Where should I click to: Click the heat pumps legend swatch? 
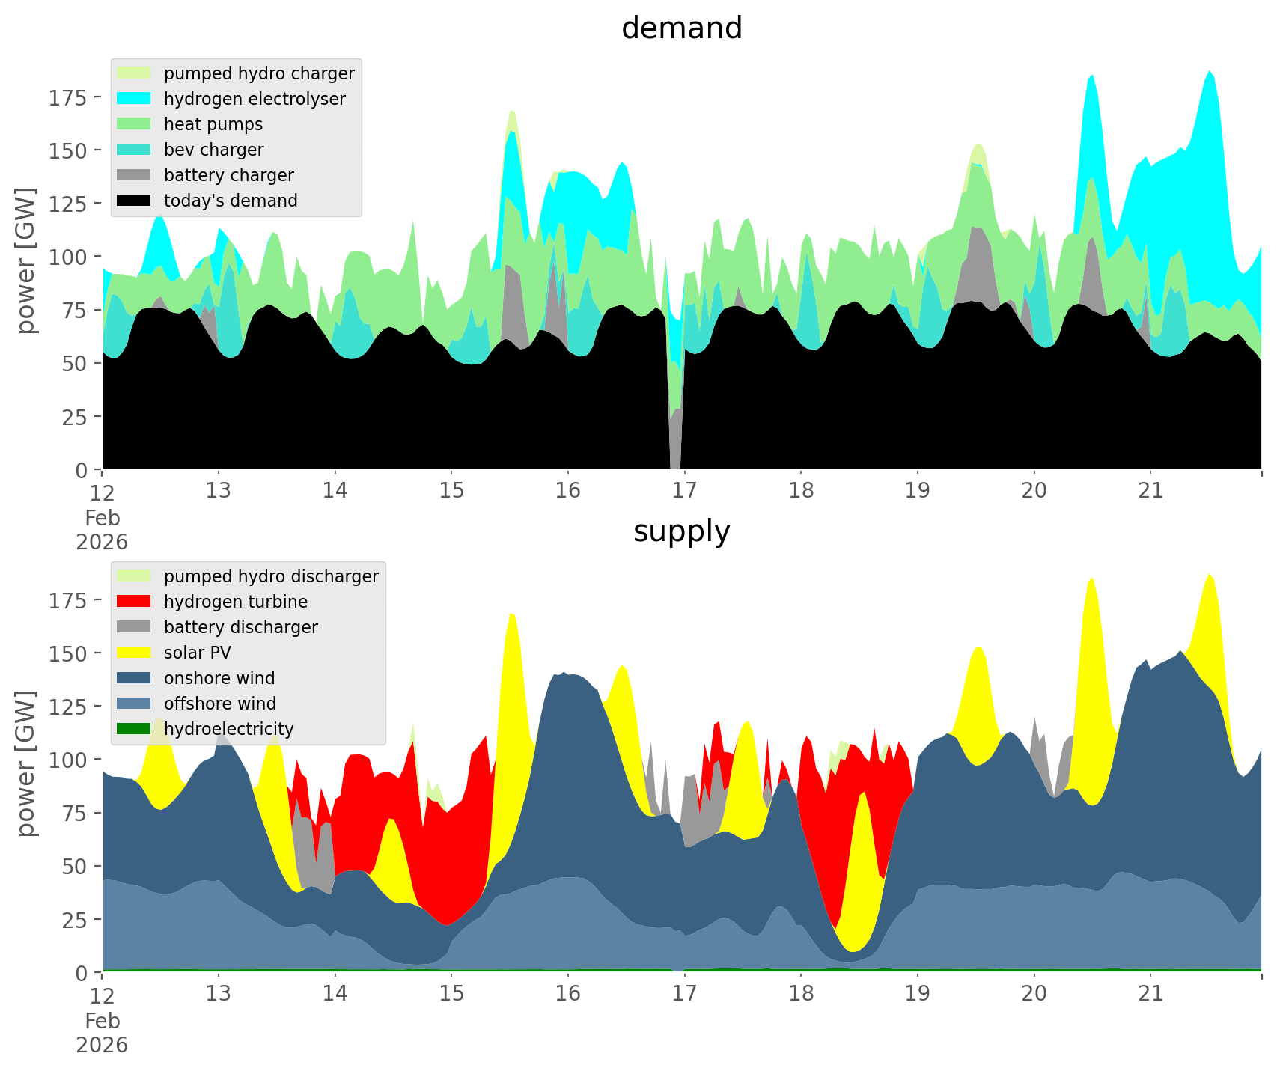(x=134, y=124)
